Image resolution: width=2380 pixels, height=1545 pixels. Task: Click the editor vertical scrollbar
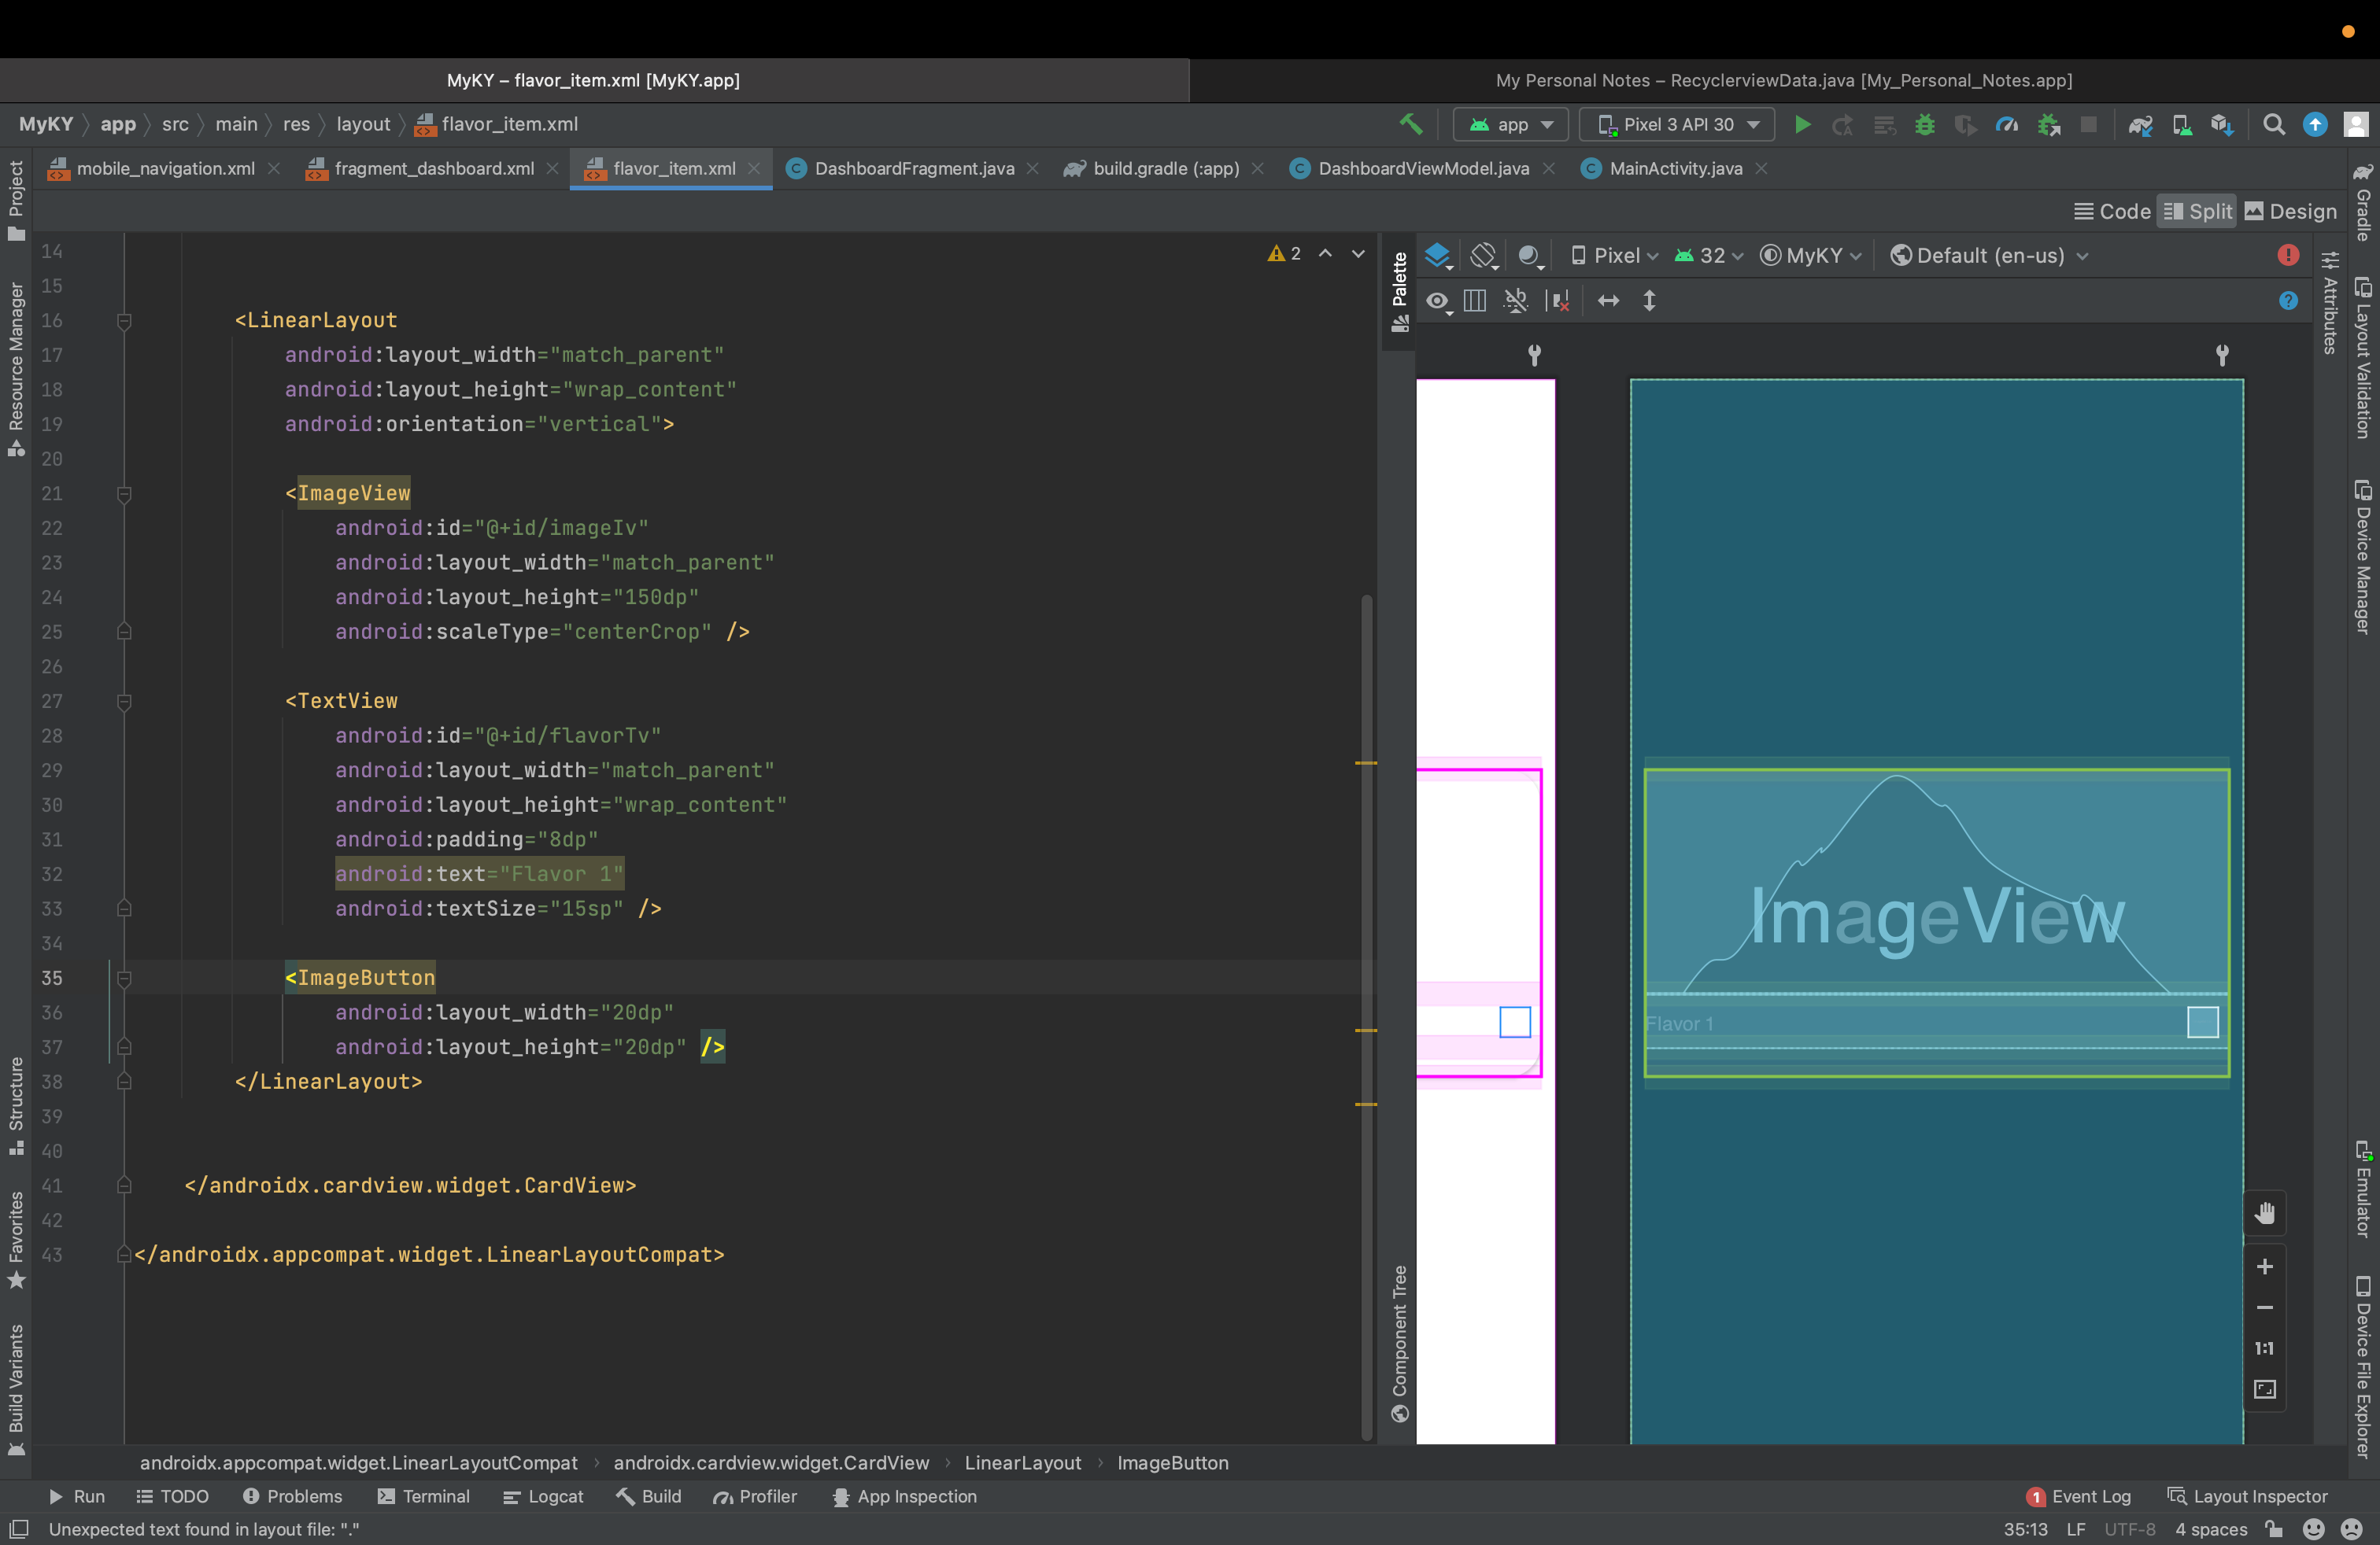click(1366, 1017)
